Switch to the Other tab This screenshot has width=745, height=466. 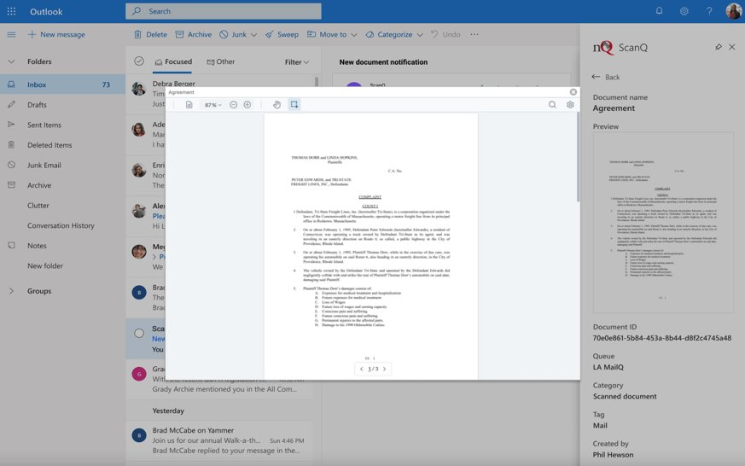(220, 61)
